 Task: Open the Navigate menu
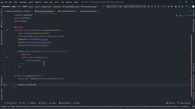23,2
